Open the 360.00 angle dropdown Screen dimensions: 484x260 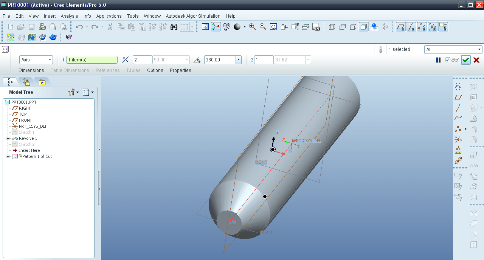[239, 60]
